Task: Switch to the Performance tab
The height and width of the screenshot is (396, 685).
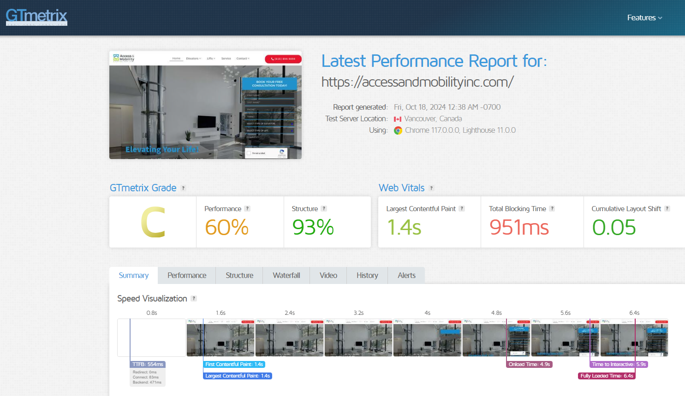Action: [187, 275]
